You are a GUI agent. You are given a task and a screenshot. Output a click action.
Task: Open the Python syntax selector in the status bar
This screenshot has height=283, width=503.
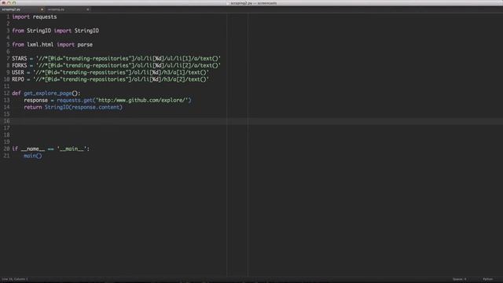click(487, 279)
